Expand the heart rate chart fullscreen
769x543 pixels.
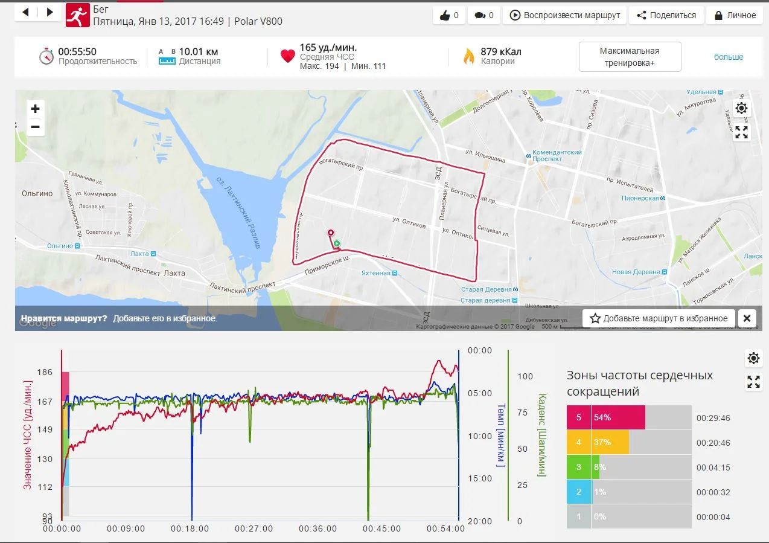point(753,382)
